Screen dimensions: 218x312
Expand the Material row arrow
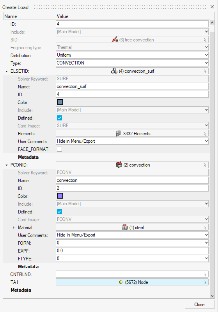point(14,228)
